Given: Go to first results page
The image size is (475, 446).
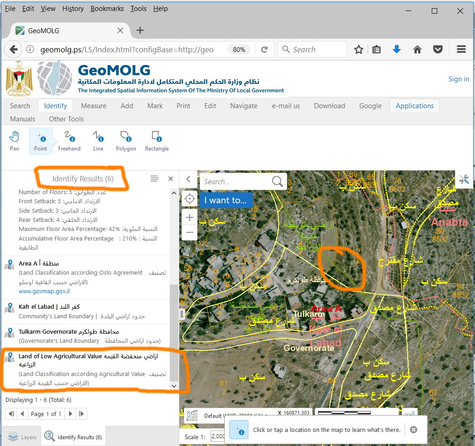Looking at the screenshot, I should 11,414.
